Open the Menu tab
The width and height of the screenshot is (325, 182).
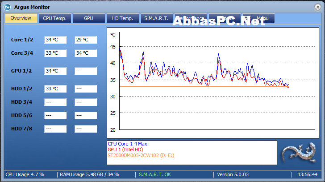[258, 18]
